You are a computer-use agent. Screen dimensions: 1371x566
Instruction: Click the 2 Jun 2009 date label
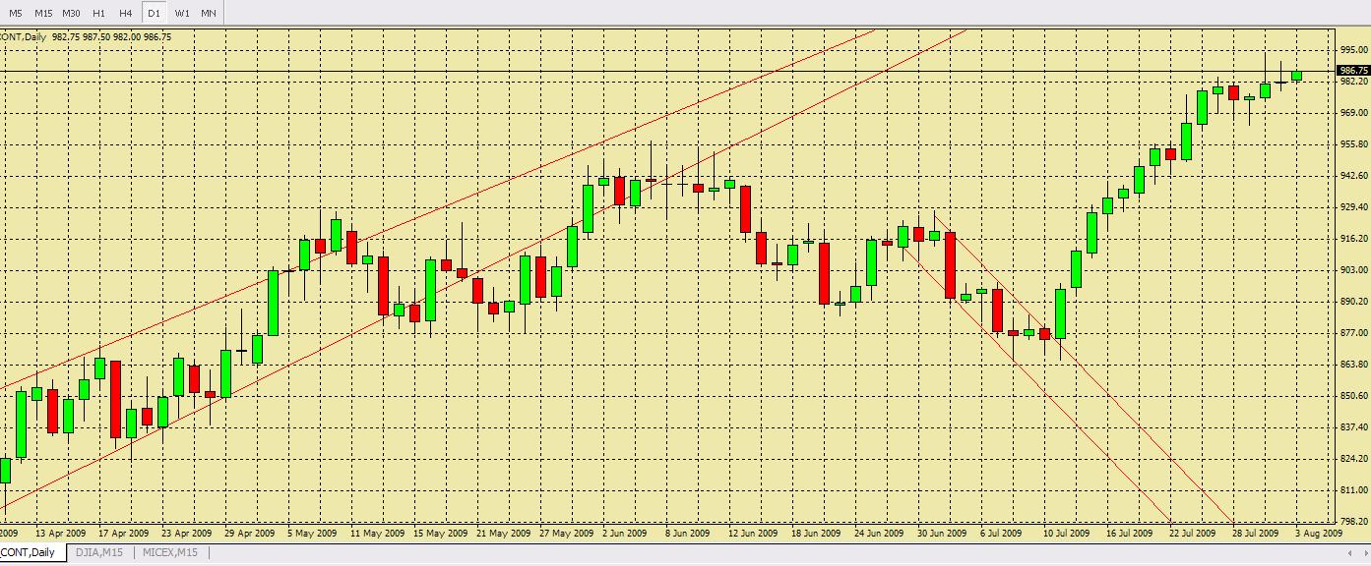click(625, 534)
